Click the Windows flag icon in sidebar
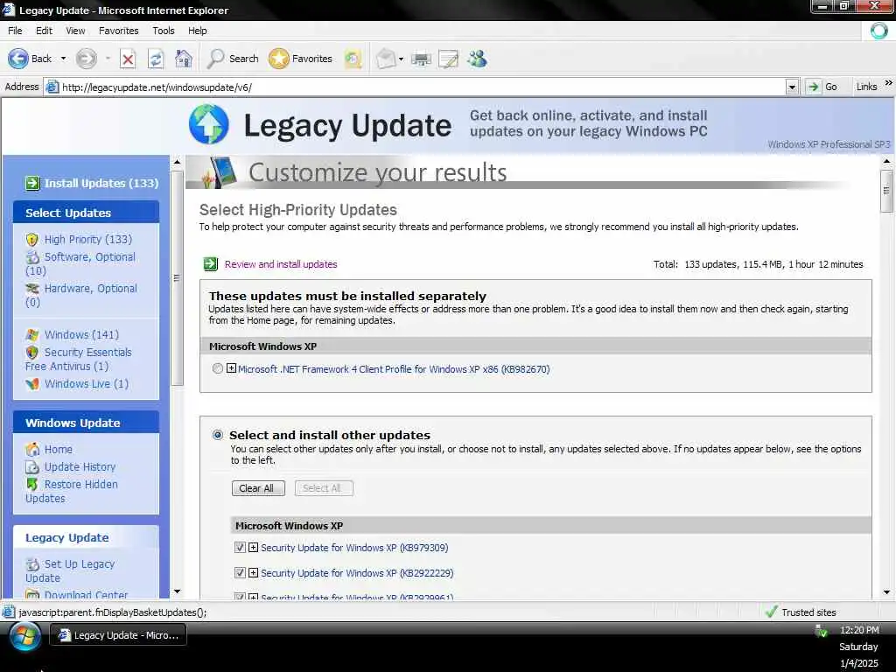Image resolution: width=896 pixels, height=672 pixels. click(32, 335)
